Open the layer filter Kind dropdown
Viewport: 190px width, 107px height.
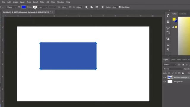click(x=170, y=65)
